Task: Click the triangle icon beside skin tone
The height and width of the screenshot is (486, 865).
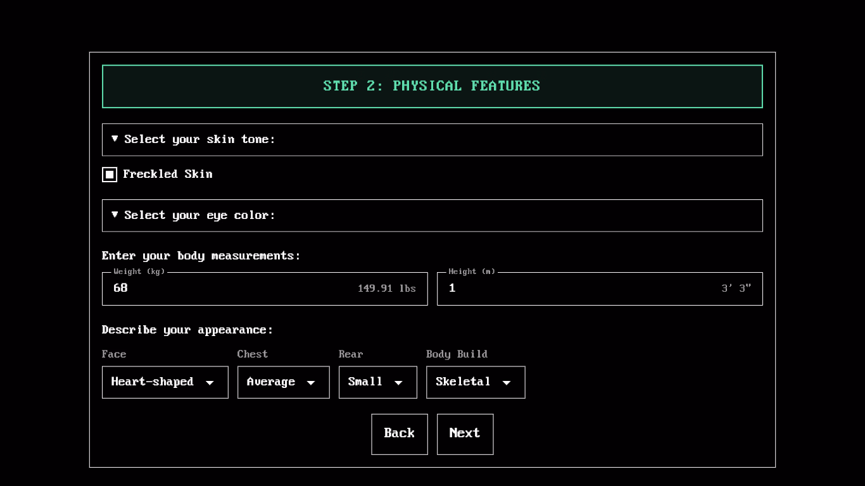Action: 115,139
